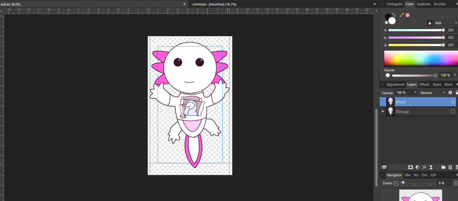Open the Styles panel tab
Image resolution: width=458 pixels, height=201 pixels.
tap(437, 84)
